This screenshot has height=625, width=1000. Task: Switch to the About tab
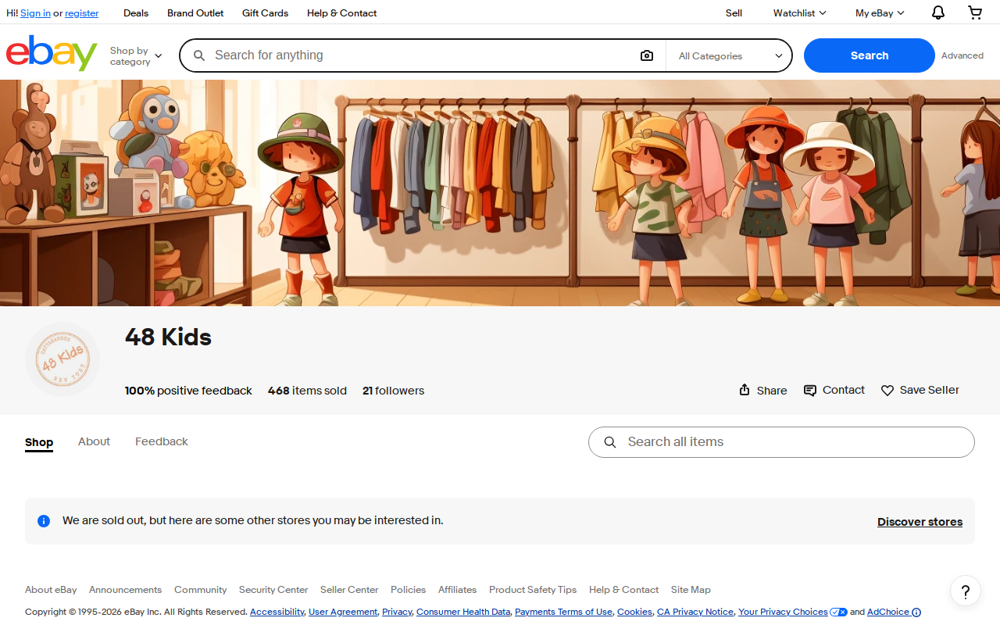[x=94, y=441]
